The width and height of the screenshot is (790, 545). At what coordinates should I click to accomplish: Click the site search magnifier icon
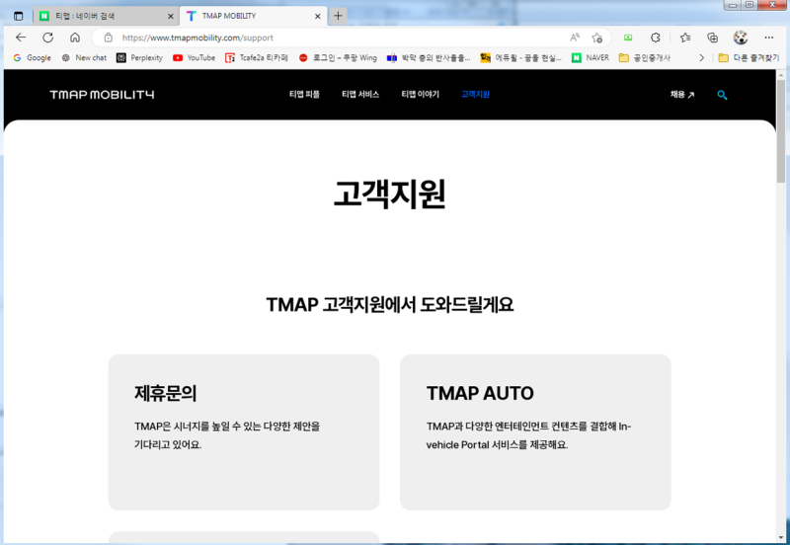722,95
